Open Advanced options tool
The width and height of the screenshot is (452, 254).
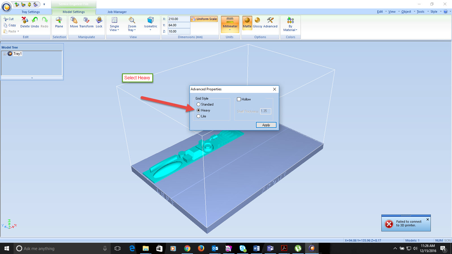[x=270, y=22]
